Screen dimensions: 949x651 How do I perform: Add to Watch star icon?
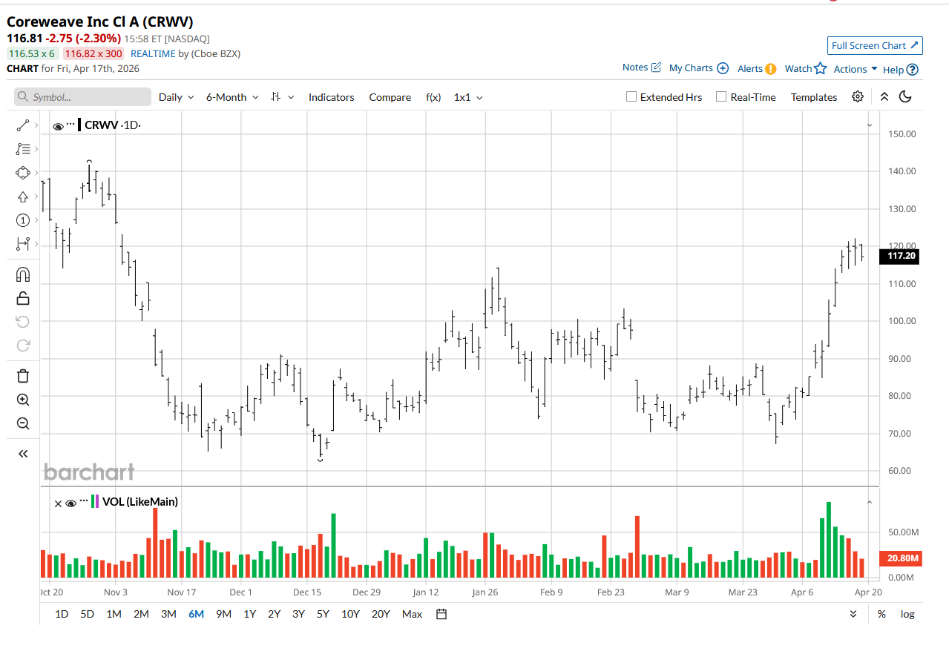[820, 68]
